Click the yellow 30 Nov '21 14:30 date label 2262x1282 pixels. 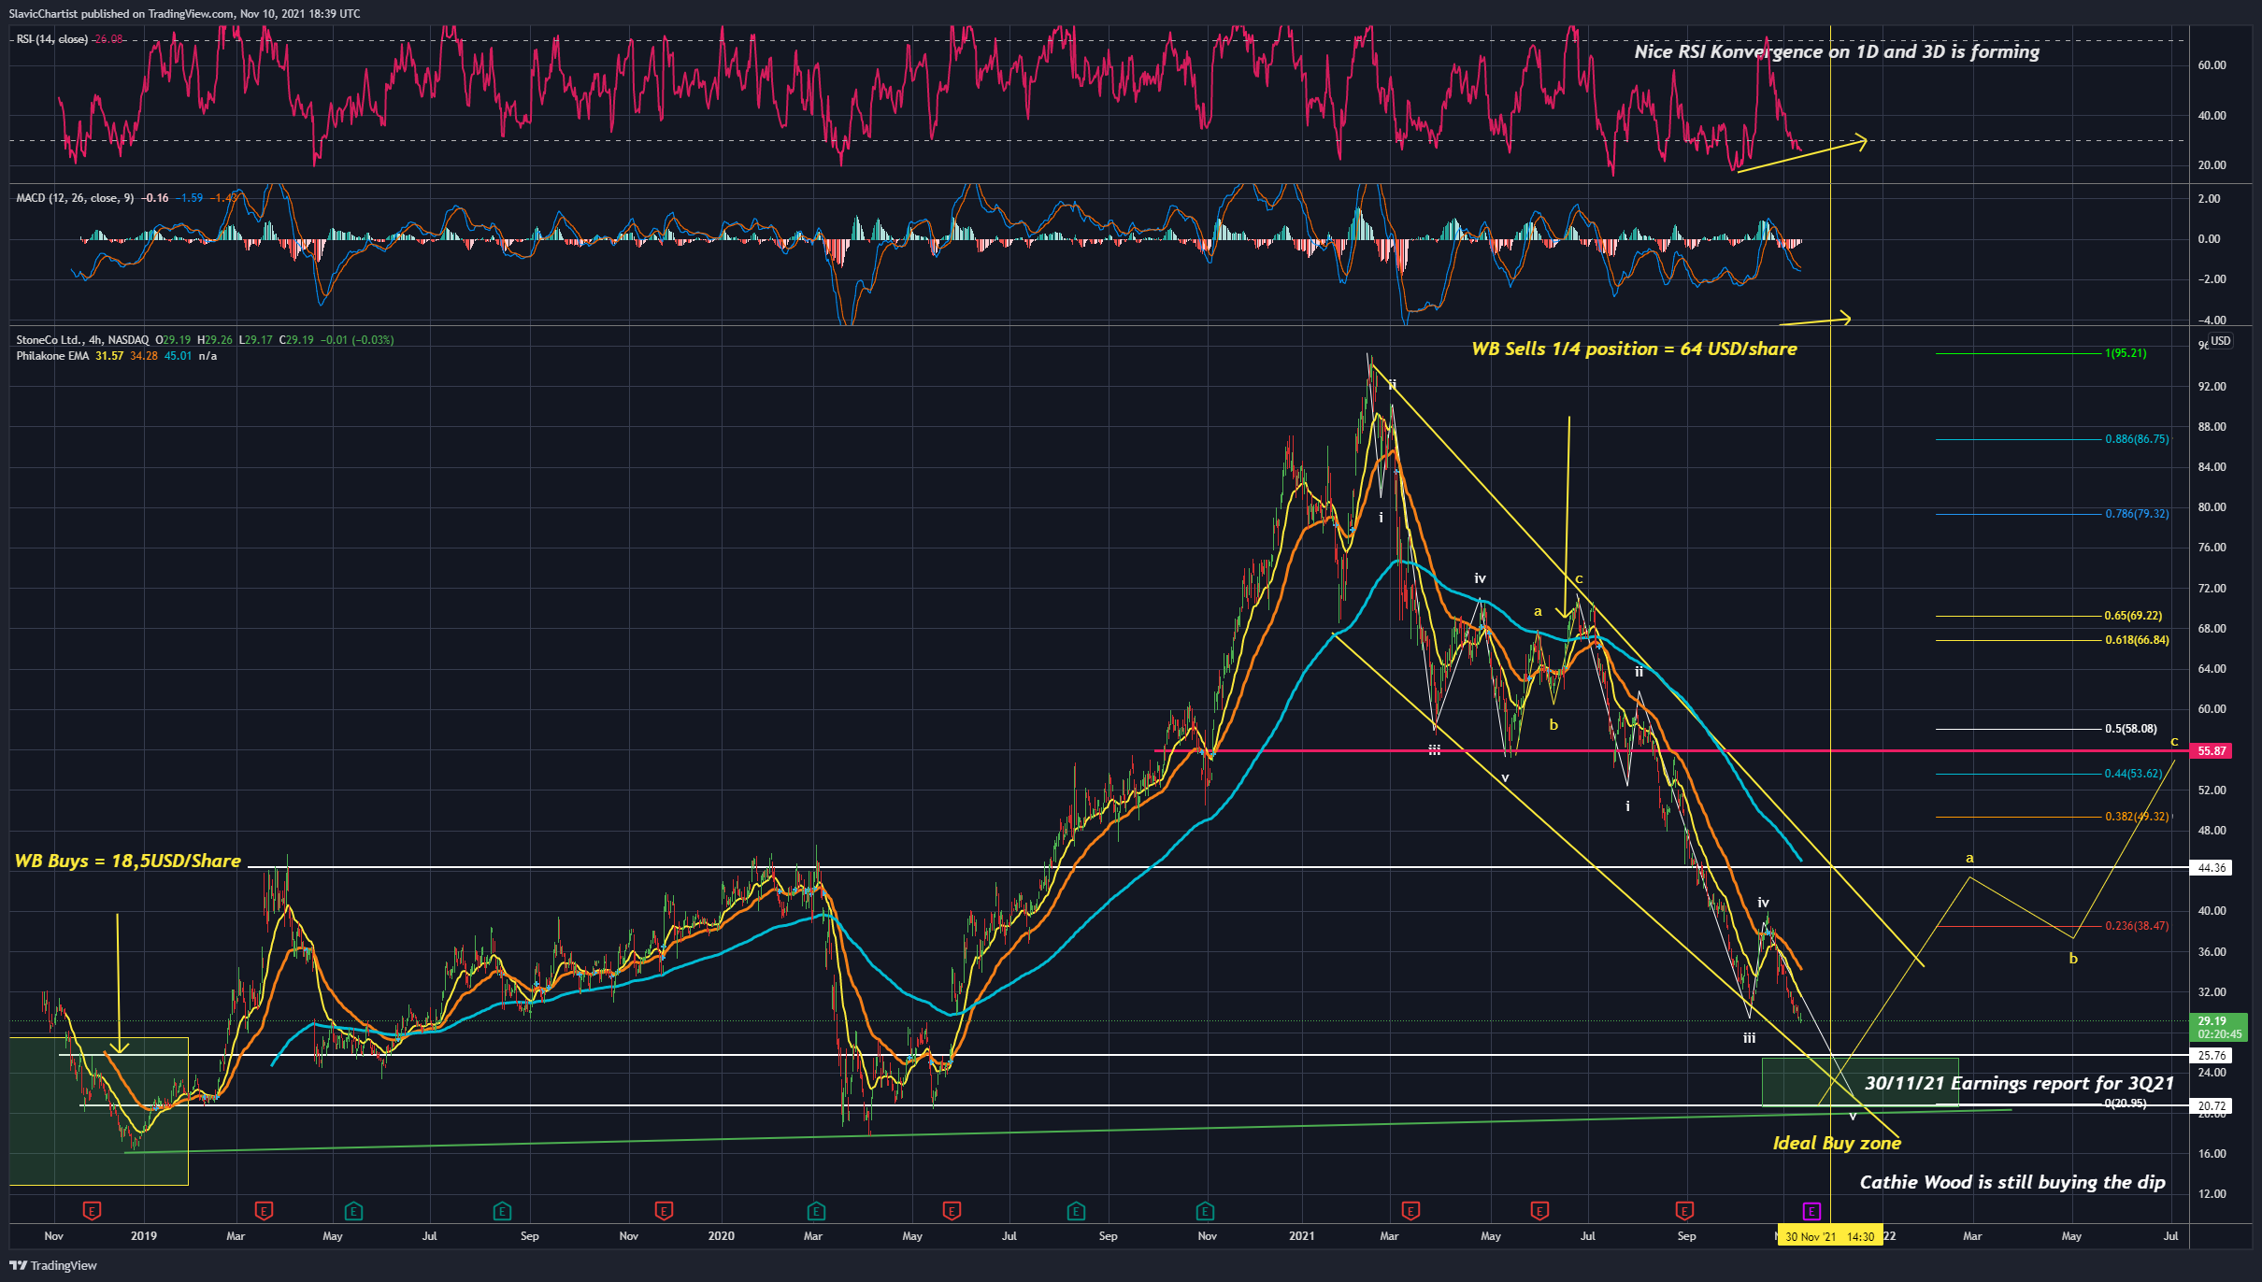[x=1829, y=1236]
